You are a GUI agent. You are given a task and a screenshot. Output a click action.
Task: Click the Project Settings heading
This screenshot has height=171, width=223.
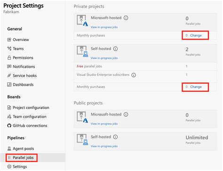[24, 6]
